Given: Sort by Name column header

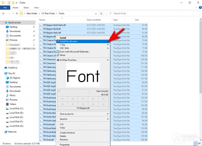Looking at the screenshot, I should tap(62, 20).
